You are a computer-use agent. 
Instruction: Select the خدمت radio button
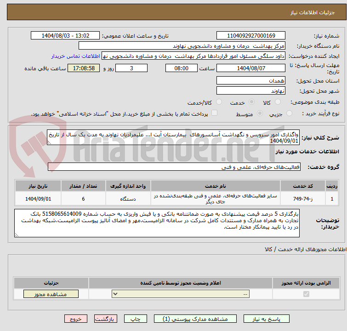pos(251,102)
